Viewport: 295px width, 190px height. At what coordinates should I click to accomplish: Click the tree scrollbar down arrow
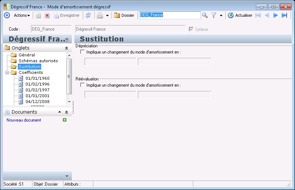pyautogui.click(x=69, y=102)
